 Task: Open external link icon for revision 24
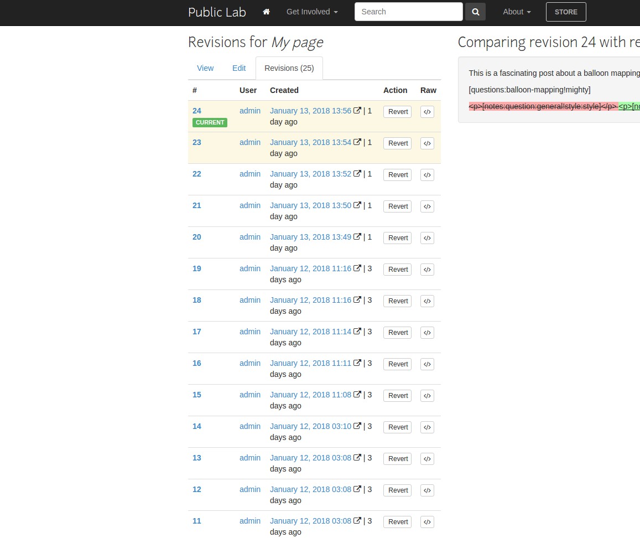[x=357, y=110]
